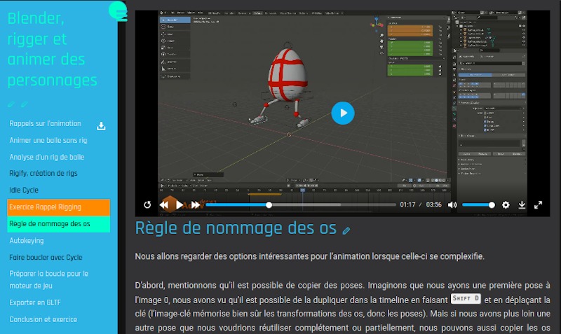Toggle the round sidebar menu button
561x334 pixels.
point(118,11)
